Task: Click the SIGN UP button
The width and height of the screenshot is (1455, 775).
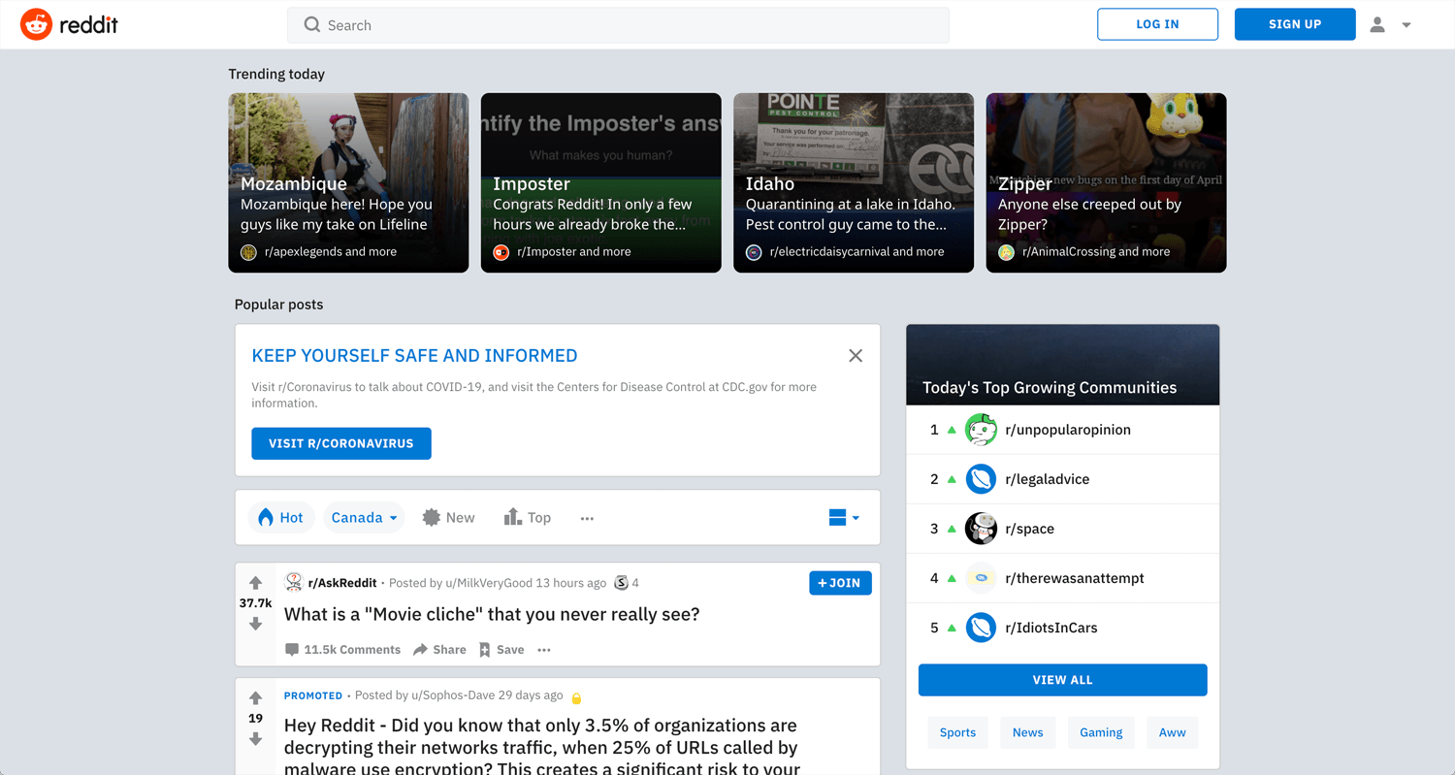Action: (x=1295, y=24)
